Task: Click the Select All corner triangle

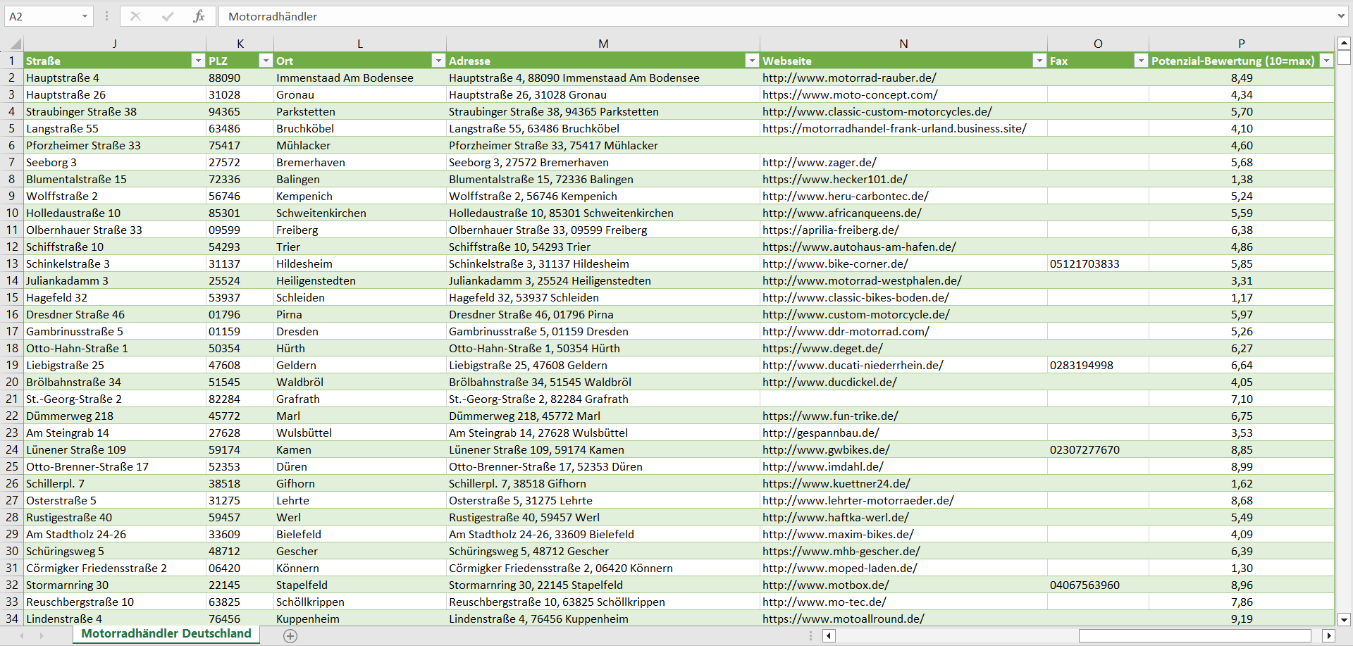Action: click(x=14, y=44)
